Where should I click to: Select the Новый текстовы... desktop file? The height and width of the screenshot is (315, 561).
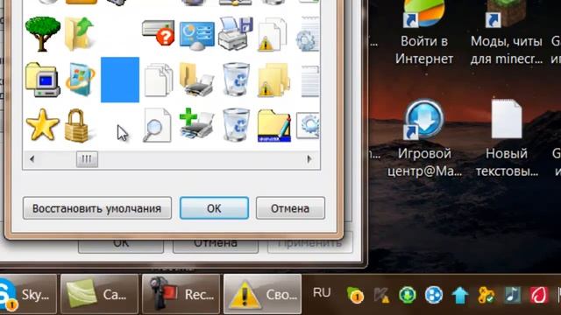point(507,138)
